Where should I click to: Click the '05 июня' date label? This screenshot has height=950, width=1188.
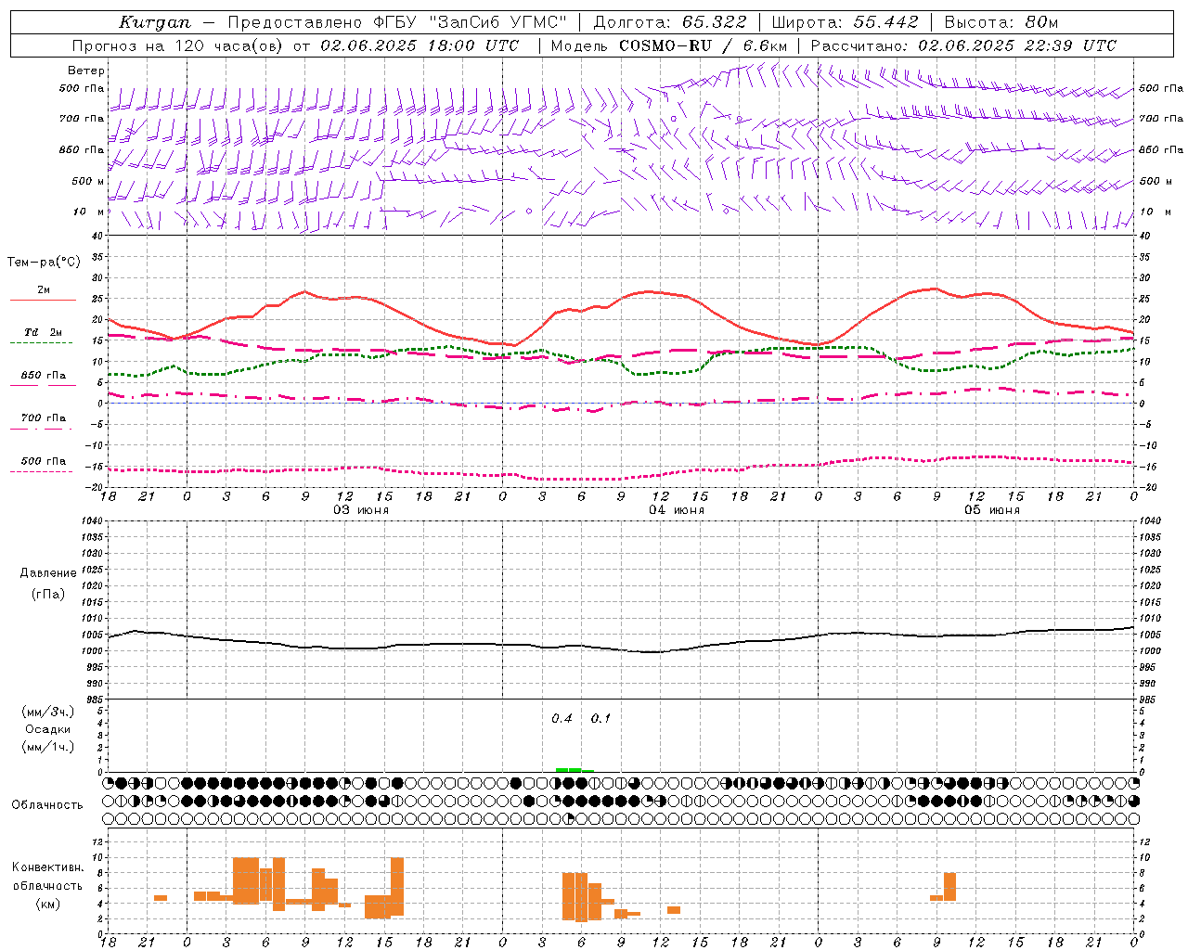pyautogui.click(x=992, y=510)
